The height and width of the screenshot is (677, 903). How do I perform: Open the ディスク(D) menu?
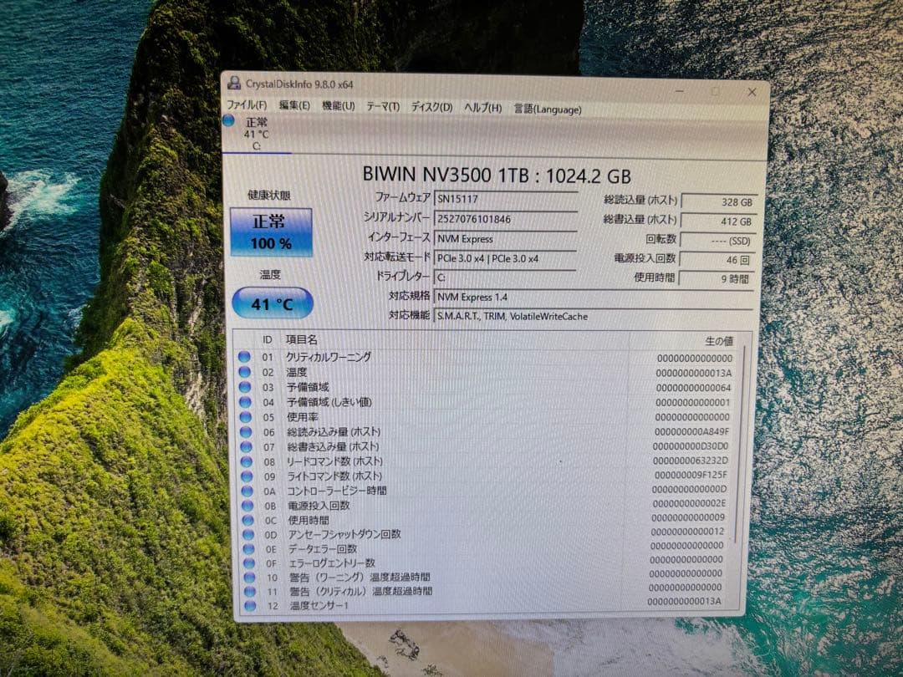point(432,107)
